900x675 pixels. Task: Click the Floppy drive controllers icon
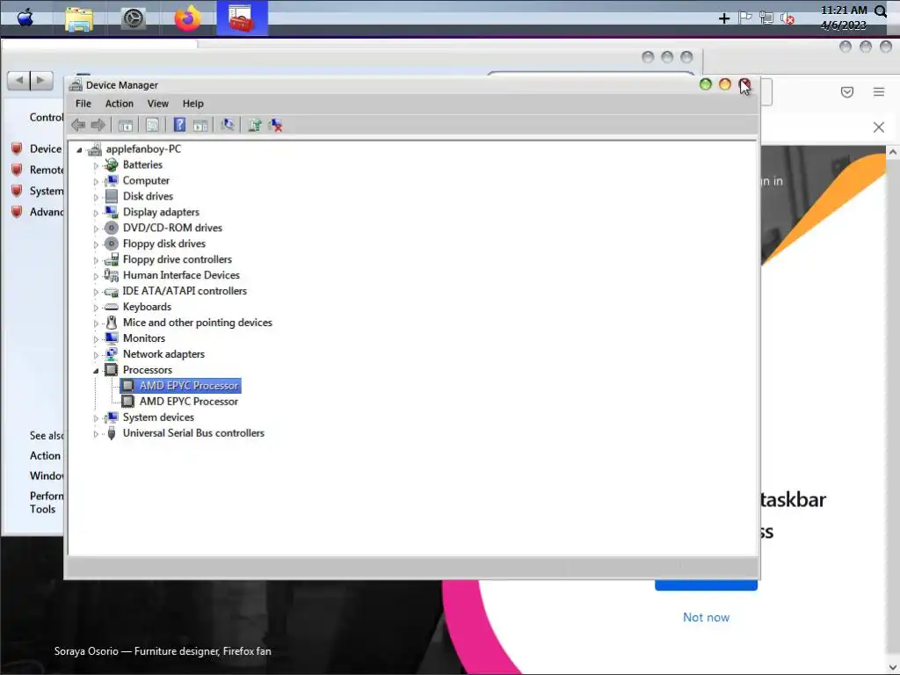click(112, 259)
